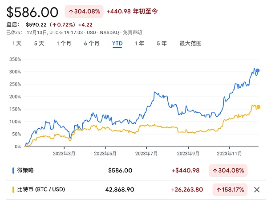Click the yellow endpoint dot on the 比特币 line

pyautogui.click(x=259, y=107)
